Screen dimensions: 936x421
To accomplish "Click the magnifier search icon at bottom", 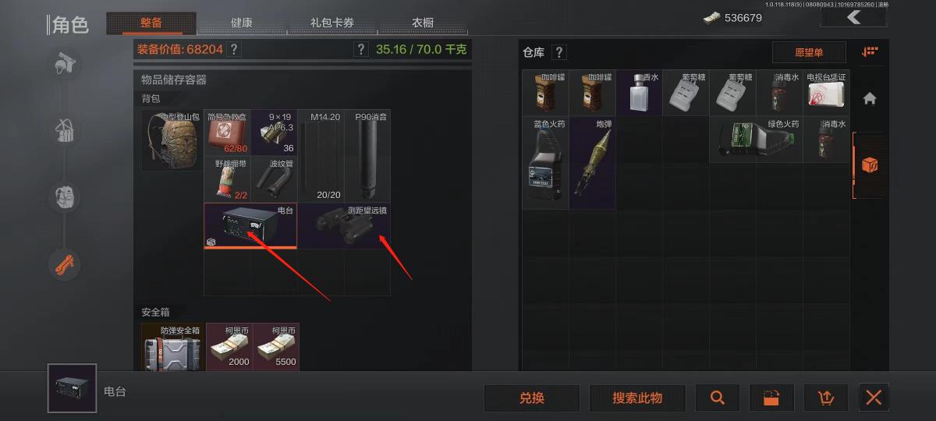I will (x=718, y=398).
